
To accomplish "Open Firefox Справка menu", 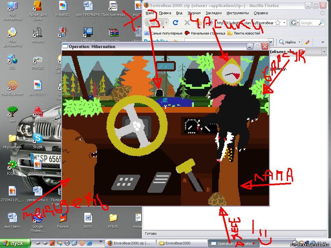I will (261, 13).
